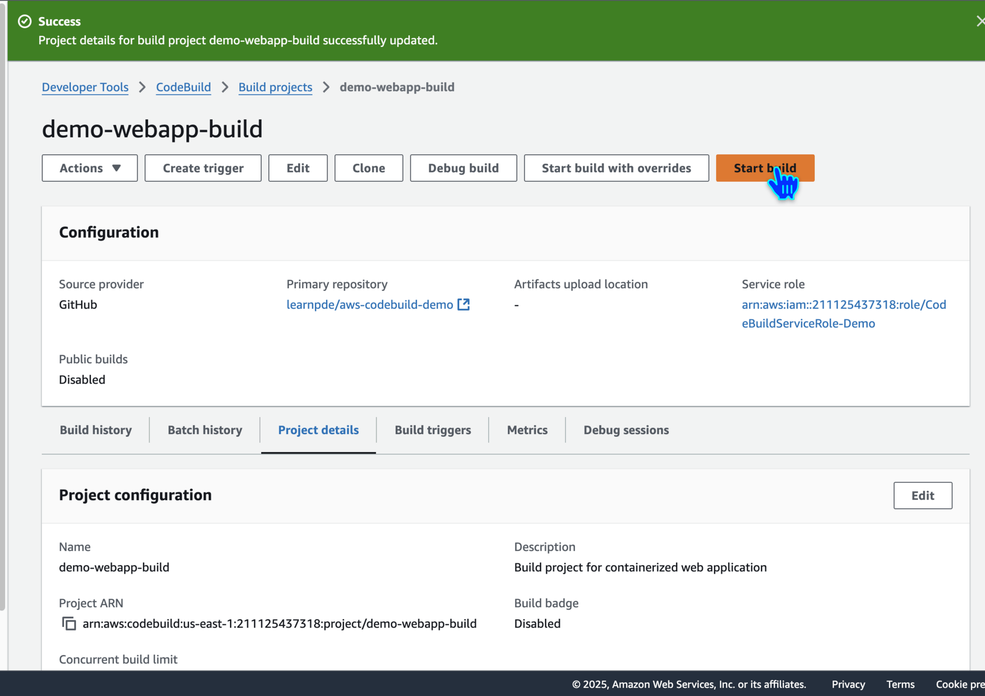Edit the Project configuration section

[923, 495]
